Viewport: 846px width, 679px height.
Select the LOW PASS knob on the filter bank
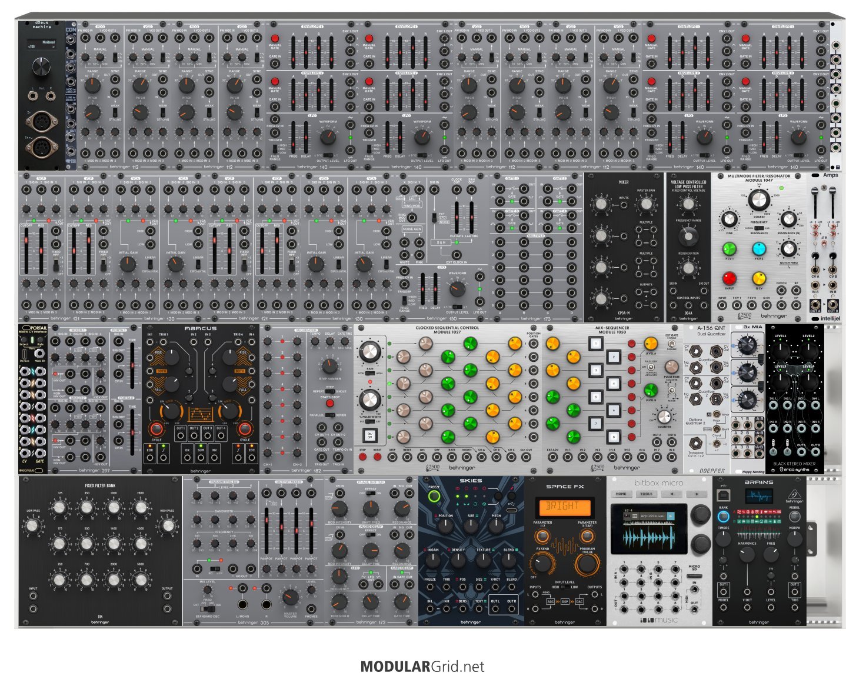(x=32, y=525)
